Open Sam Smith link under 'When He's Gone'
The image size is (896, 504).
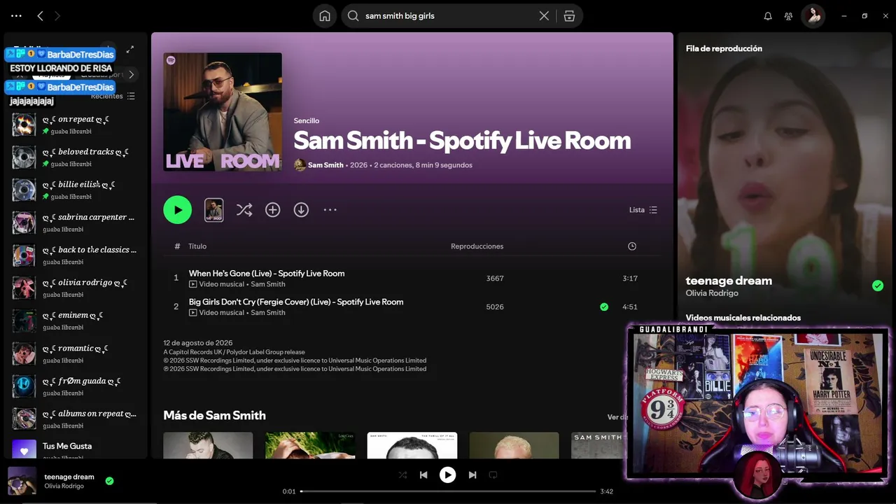tap(268, 284)
